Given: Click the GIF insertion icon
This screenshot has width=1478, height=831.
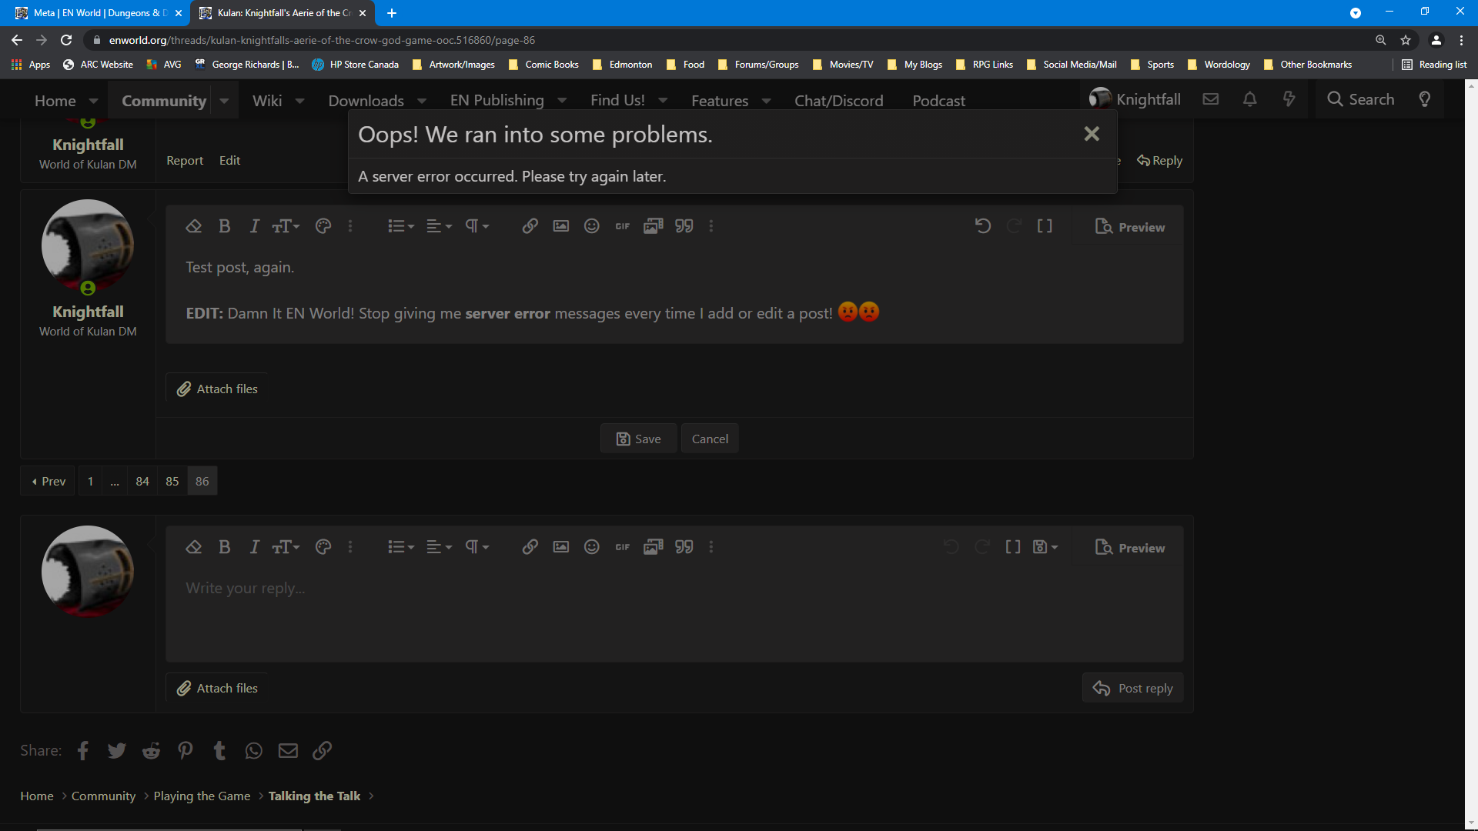Looking at the screenshot, I should 621,225.
